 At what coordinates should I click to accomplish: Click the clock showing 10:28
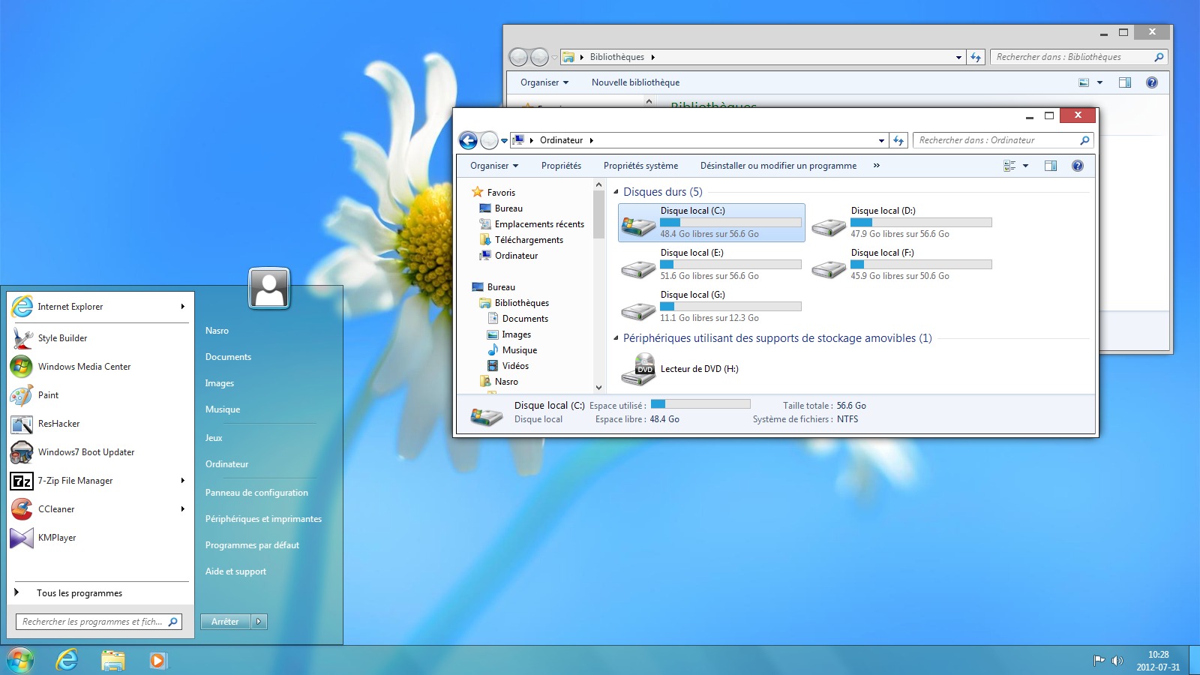click(1158, 655)
